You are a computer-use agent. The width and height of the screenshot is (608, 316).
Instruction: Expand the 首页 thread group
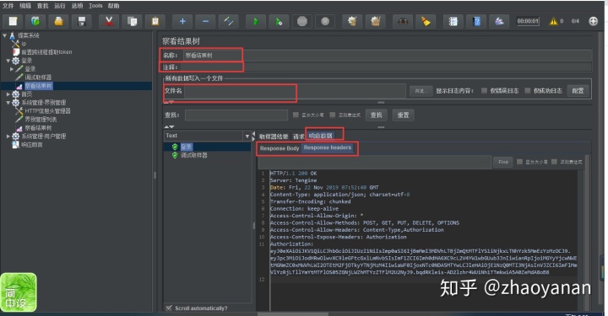click(8, 94)
